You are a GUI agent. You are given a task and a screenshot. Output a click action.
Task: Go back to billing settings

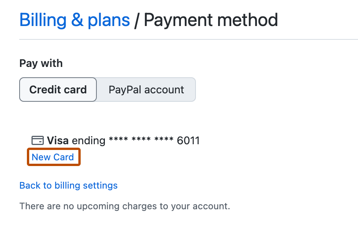click(x=68, y=185)
